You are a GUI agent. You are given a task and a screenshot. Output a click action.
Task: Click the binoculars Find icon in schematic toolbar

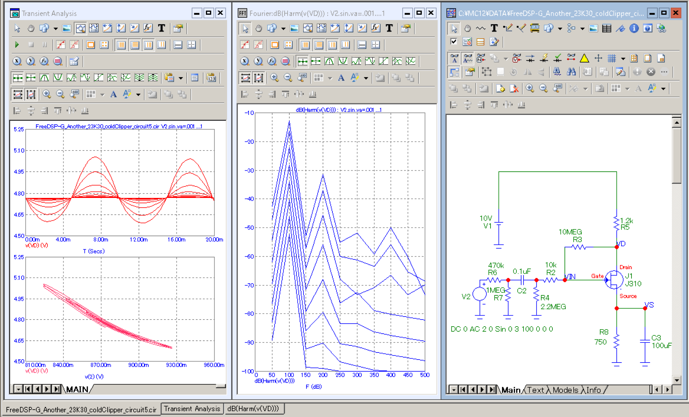pyautogui.click(x=571, y=72)
